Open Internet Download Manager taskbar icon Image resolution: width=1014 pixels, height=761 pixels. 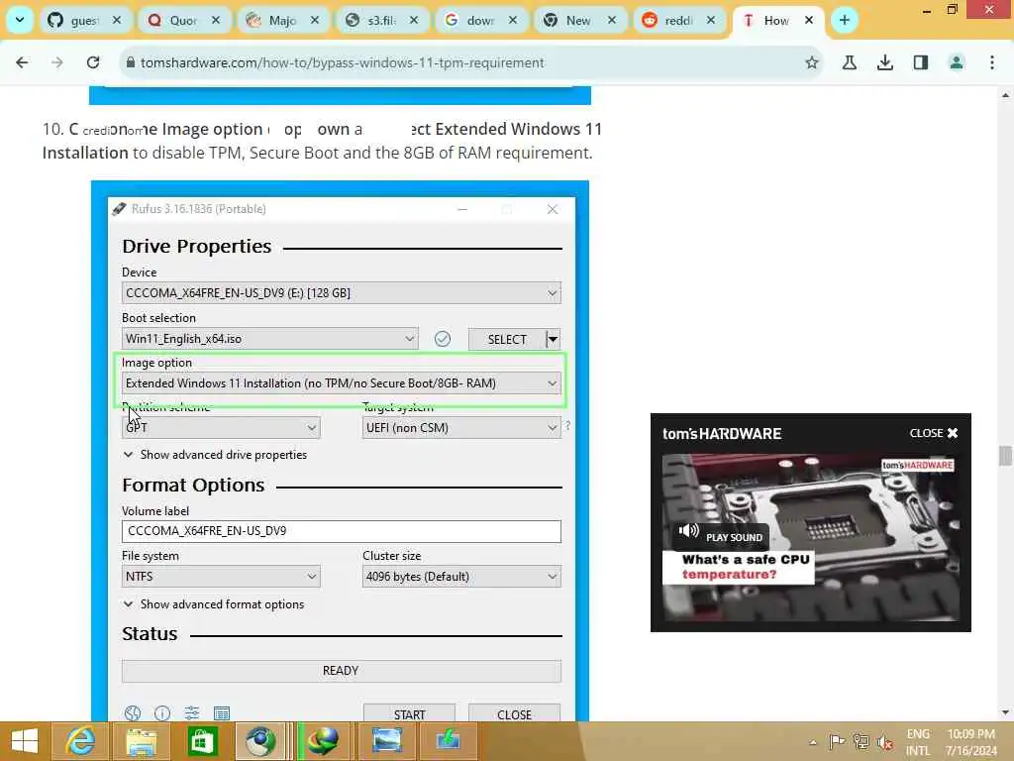pyautogui.click(x=324, y=741)
